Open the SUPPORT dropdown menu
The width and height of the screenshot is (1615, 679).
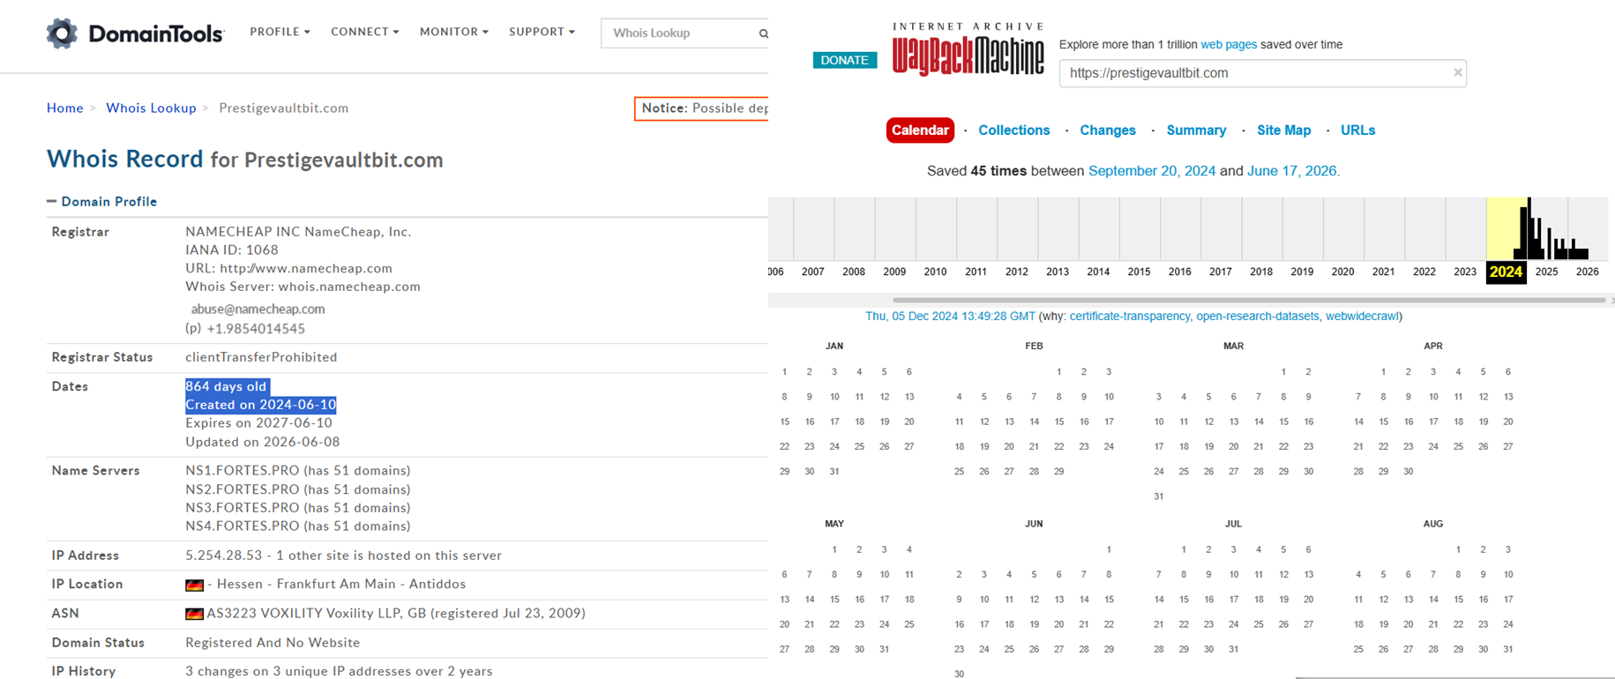542,32
